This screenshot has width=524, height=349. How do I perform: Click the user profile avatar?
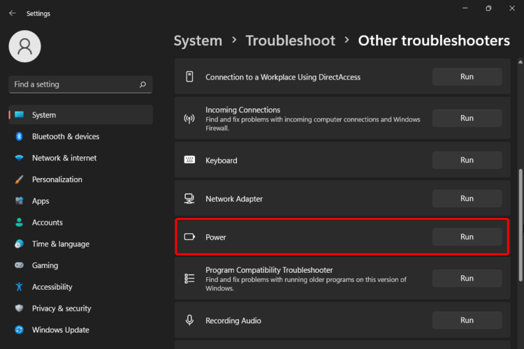(x=24, y=46)
